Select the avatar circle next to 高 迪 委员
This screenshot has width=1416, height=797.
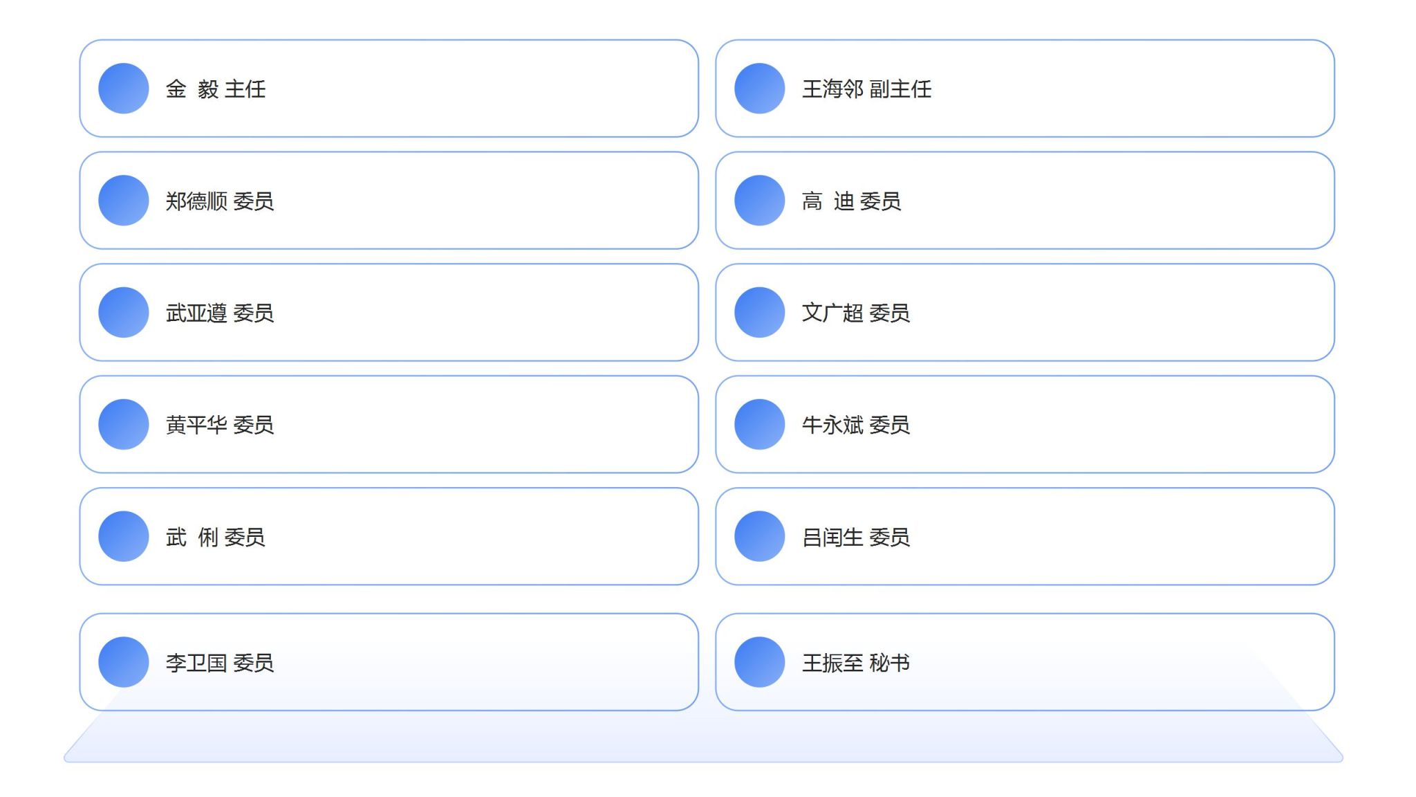(760, 201)
